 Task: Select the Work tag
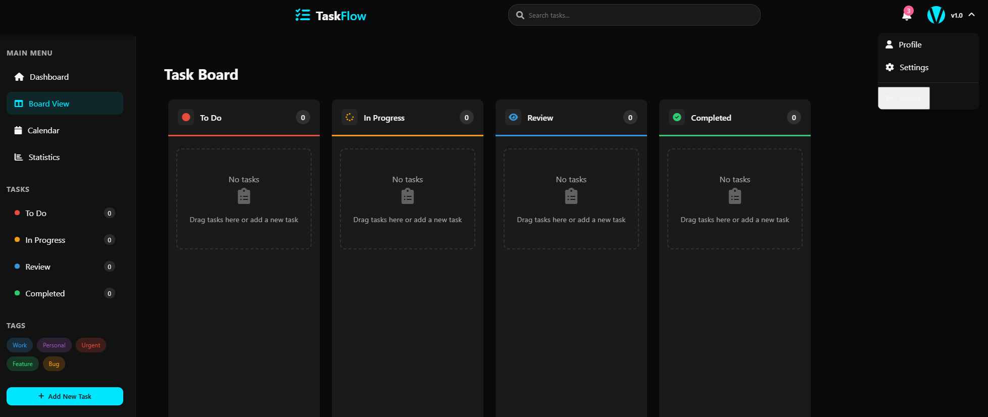click(20, 345)
